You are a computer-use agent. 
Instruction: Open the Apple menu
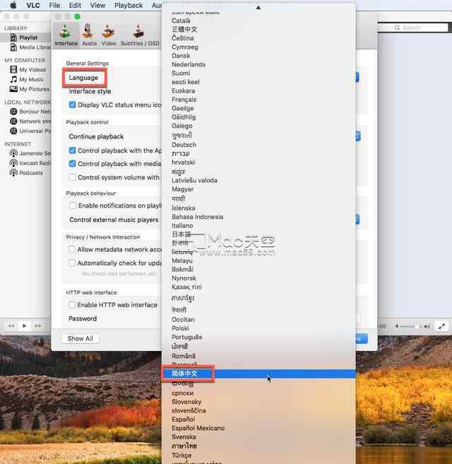pyautogui.click(x=13, y=6)
